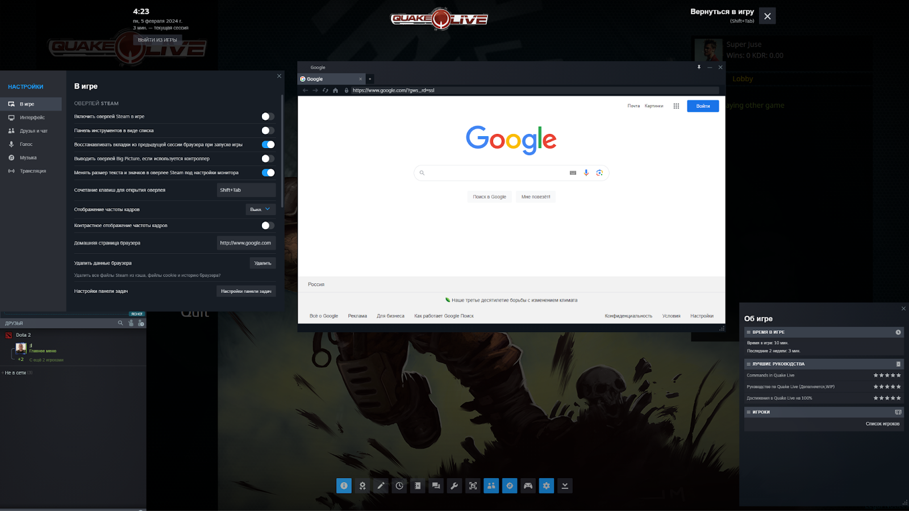Viewport: 909px width, 511px height.
Task: Search friends with magnifier icon
Action: pos(120,323)
